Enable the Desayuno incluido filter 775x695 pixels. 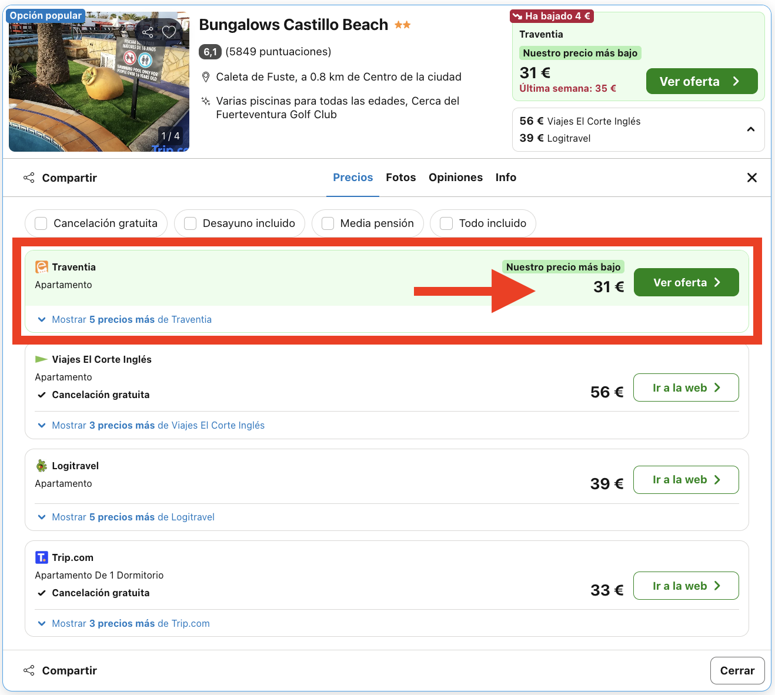coord(190,223)
